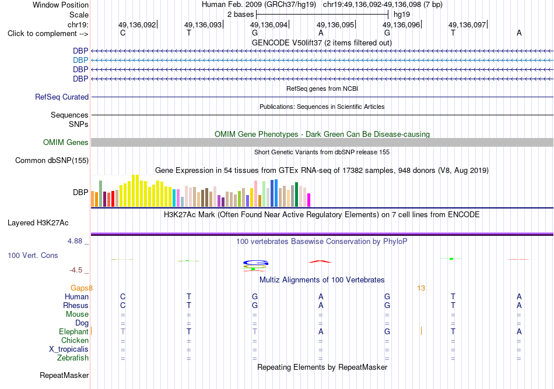The width and height of the screenshot is (554, 389).
Task: Click the RepeatMasker track label
Action: pyautogui.click(x=64, y=375)
